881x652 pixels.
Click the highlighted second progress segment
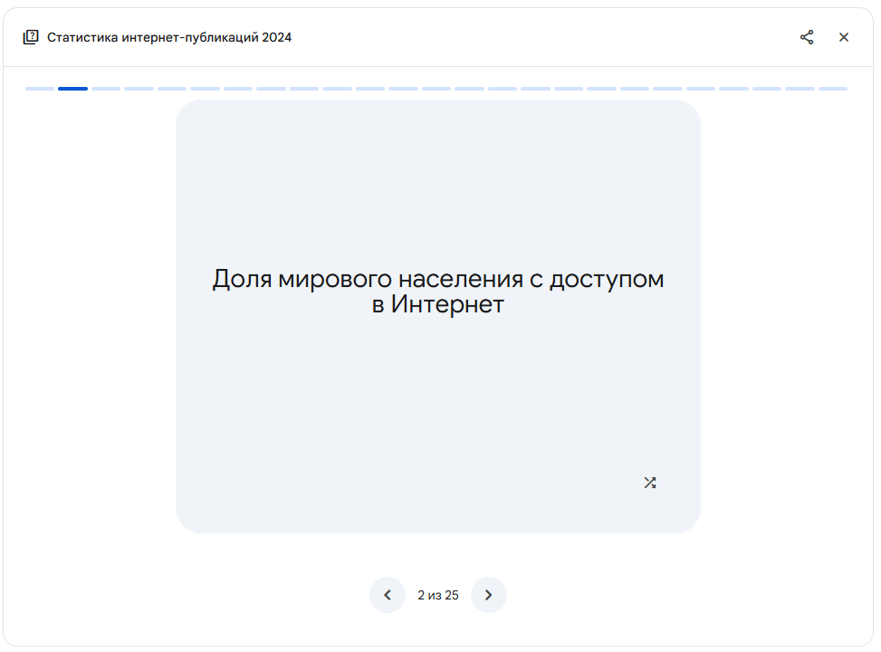(72, 89)
